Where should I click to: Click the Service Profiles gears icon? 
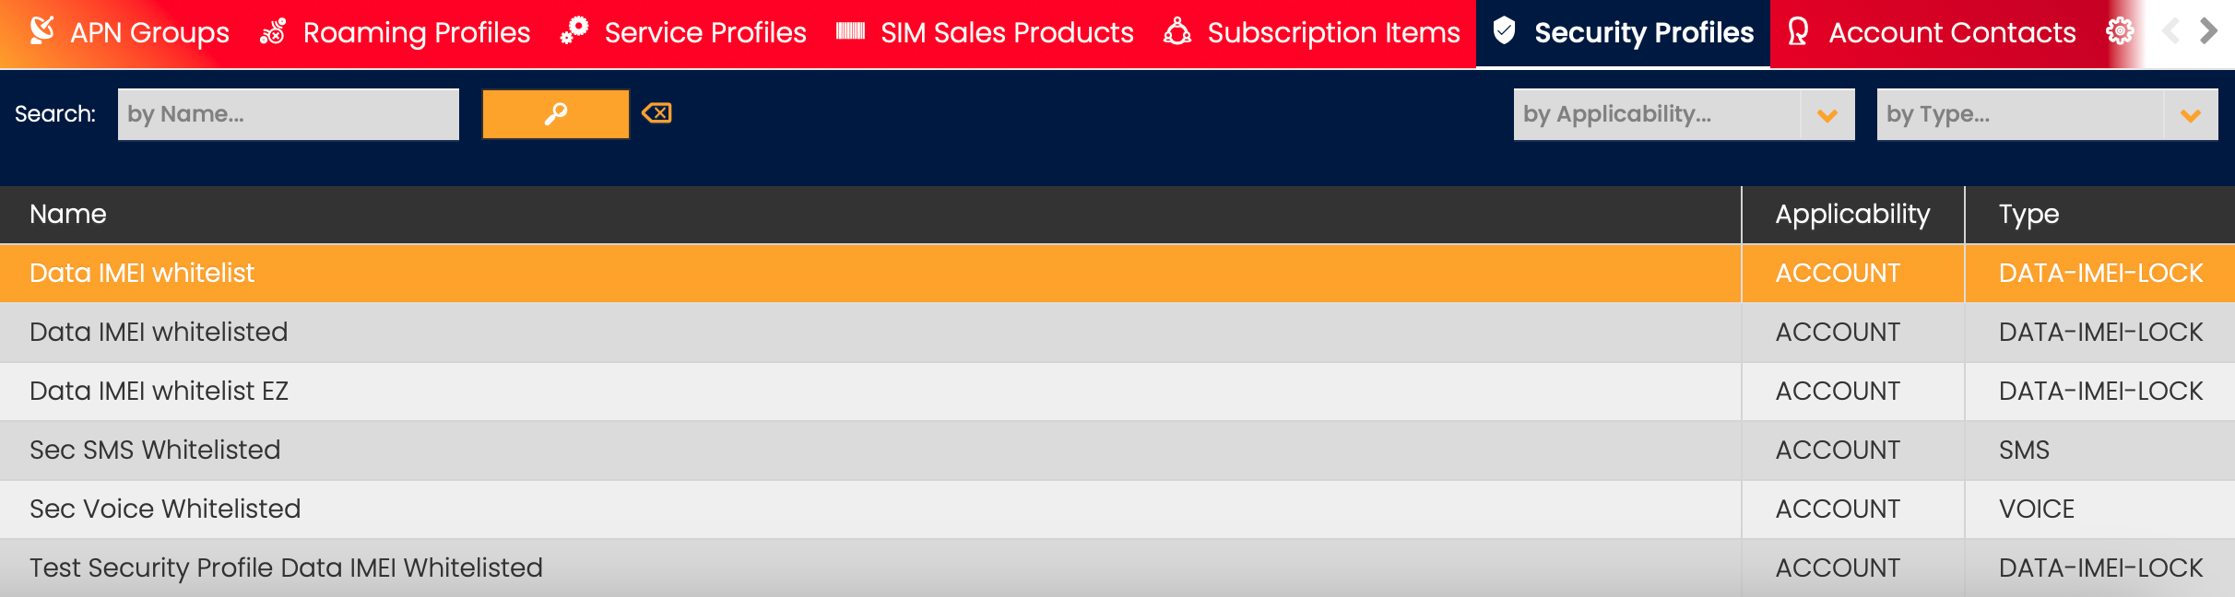(574, 30)
